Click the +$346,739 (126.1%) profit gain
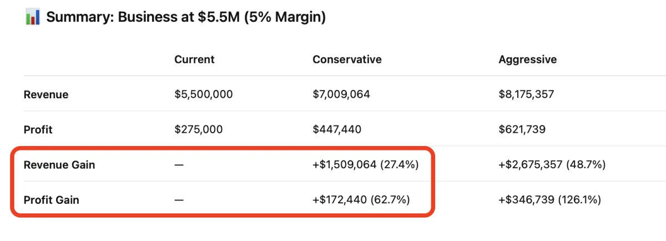The height and width of the screenshot is (241, 666). pyautogui.click(x=549, y=200)
